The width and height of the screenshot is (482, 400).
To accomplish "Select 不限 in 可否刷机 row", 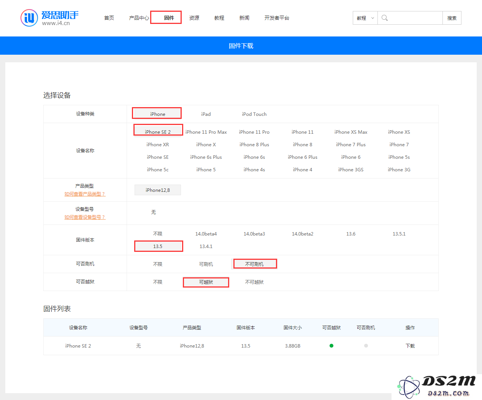I will pos(158,264).
